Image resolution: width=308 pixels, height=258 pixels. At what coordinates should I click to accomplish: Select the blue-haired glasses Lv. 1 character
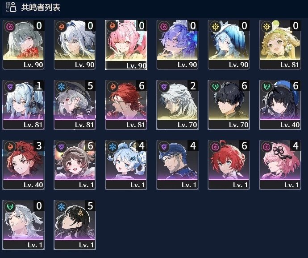pos(177,165)
